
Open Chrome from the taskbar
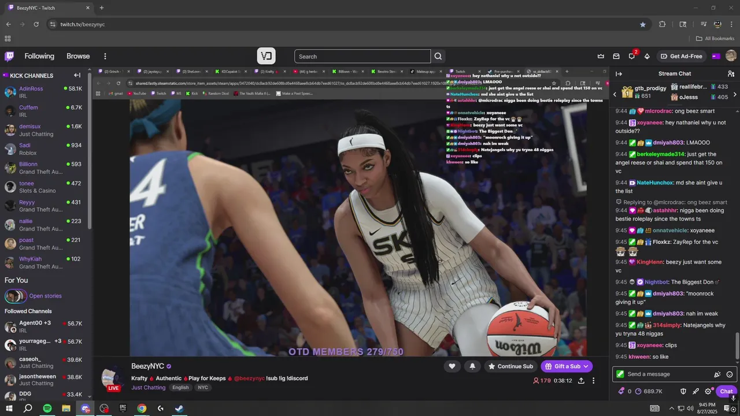coord(142,408)
